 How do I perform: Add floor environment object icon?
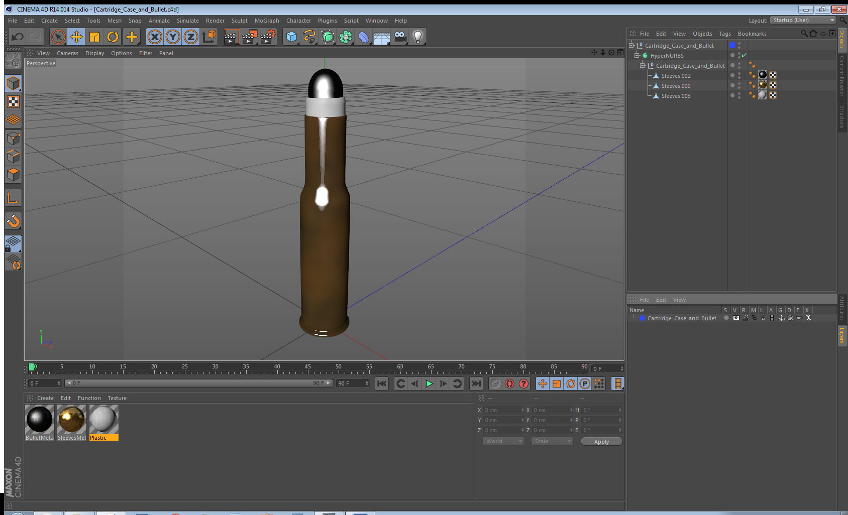click(382, 37)
